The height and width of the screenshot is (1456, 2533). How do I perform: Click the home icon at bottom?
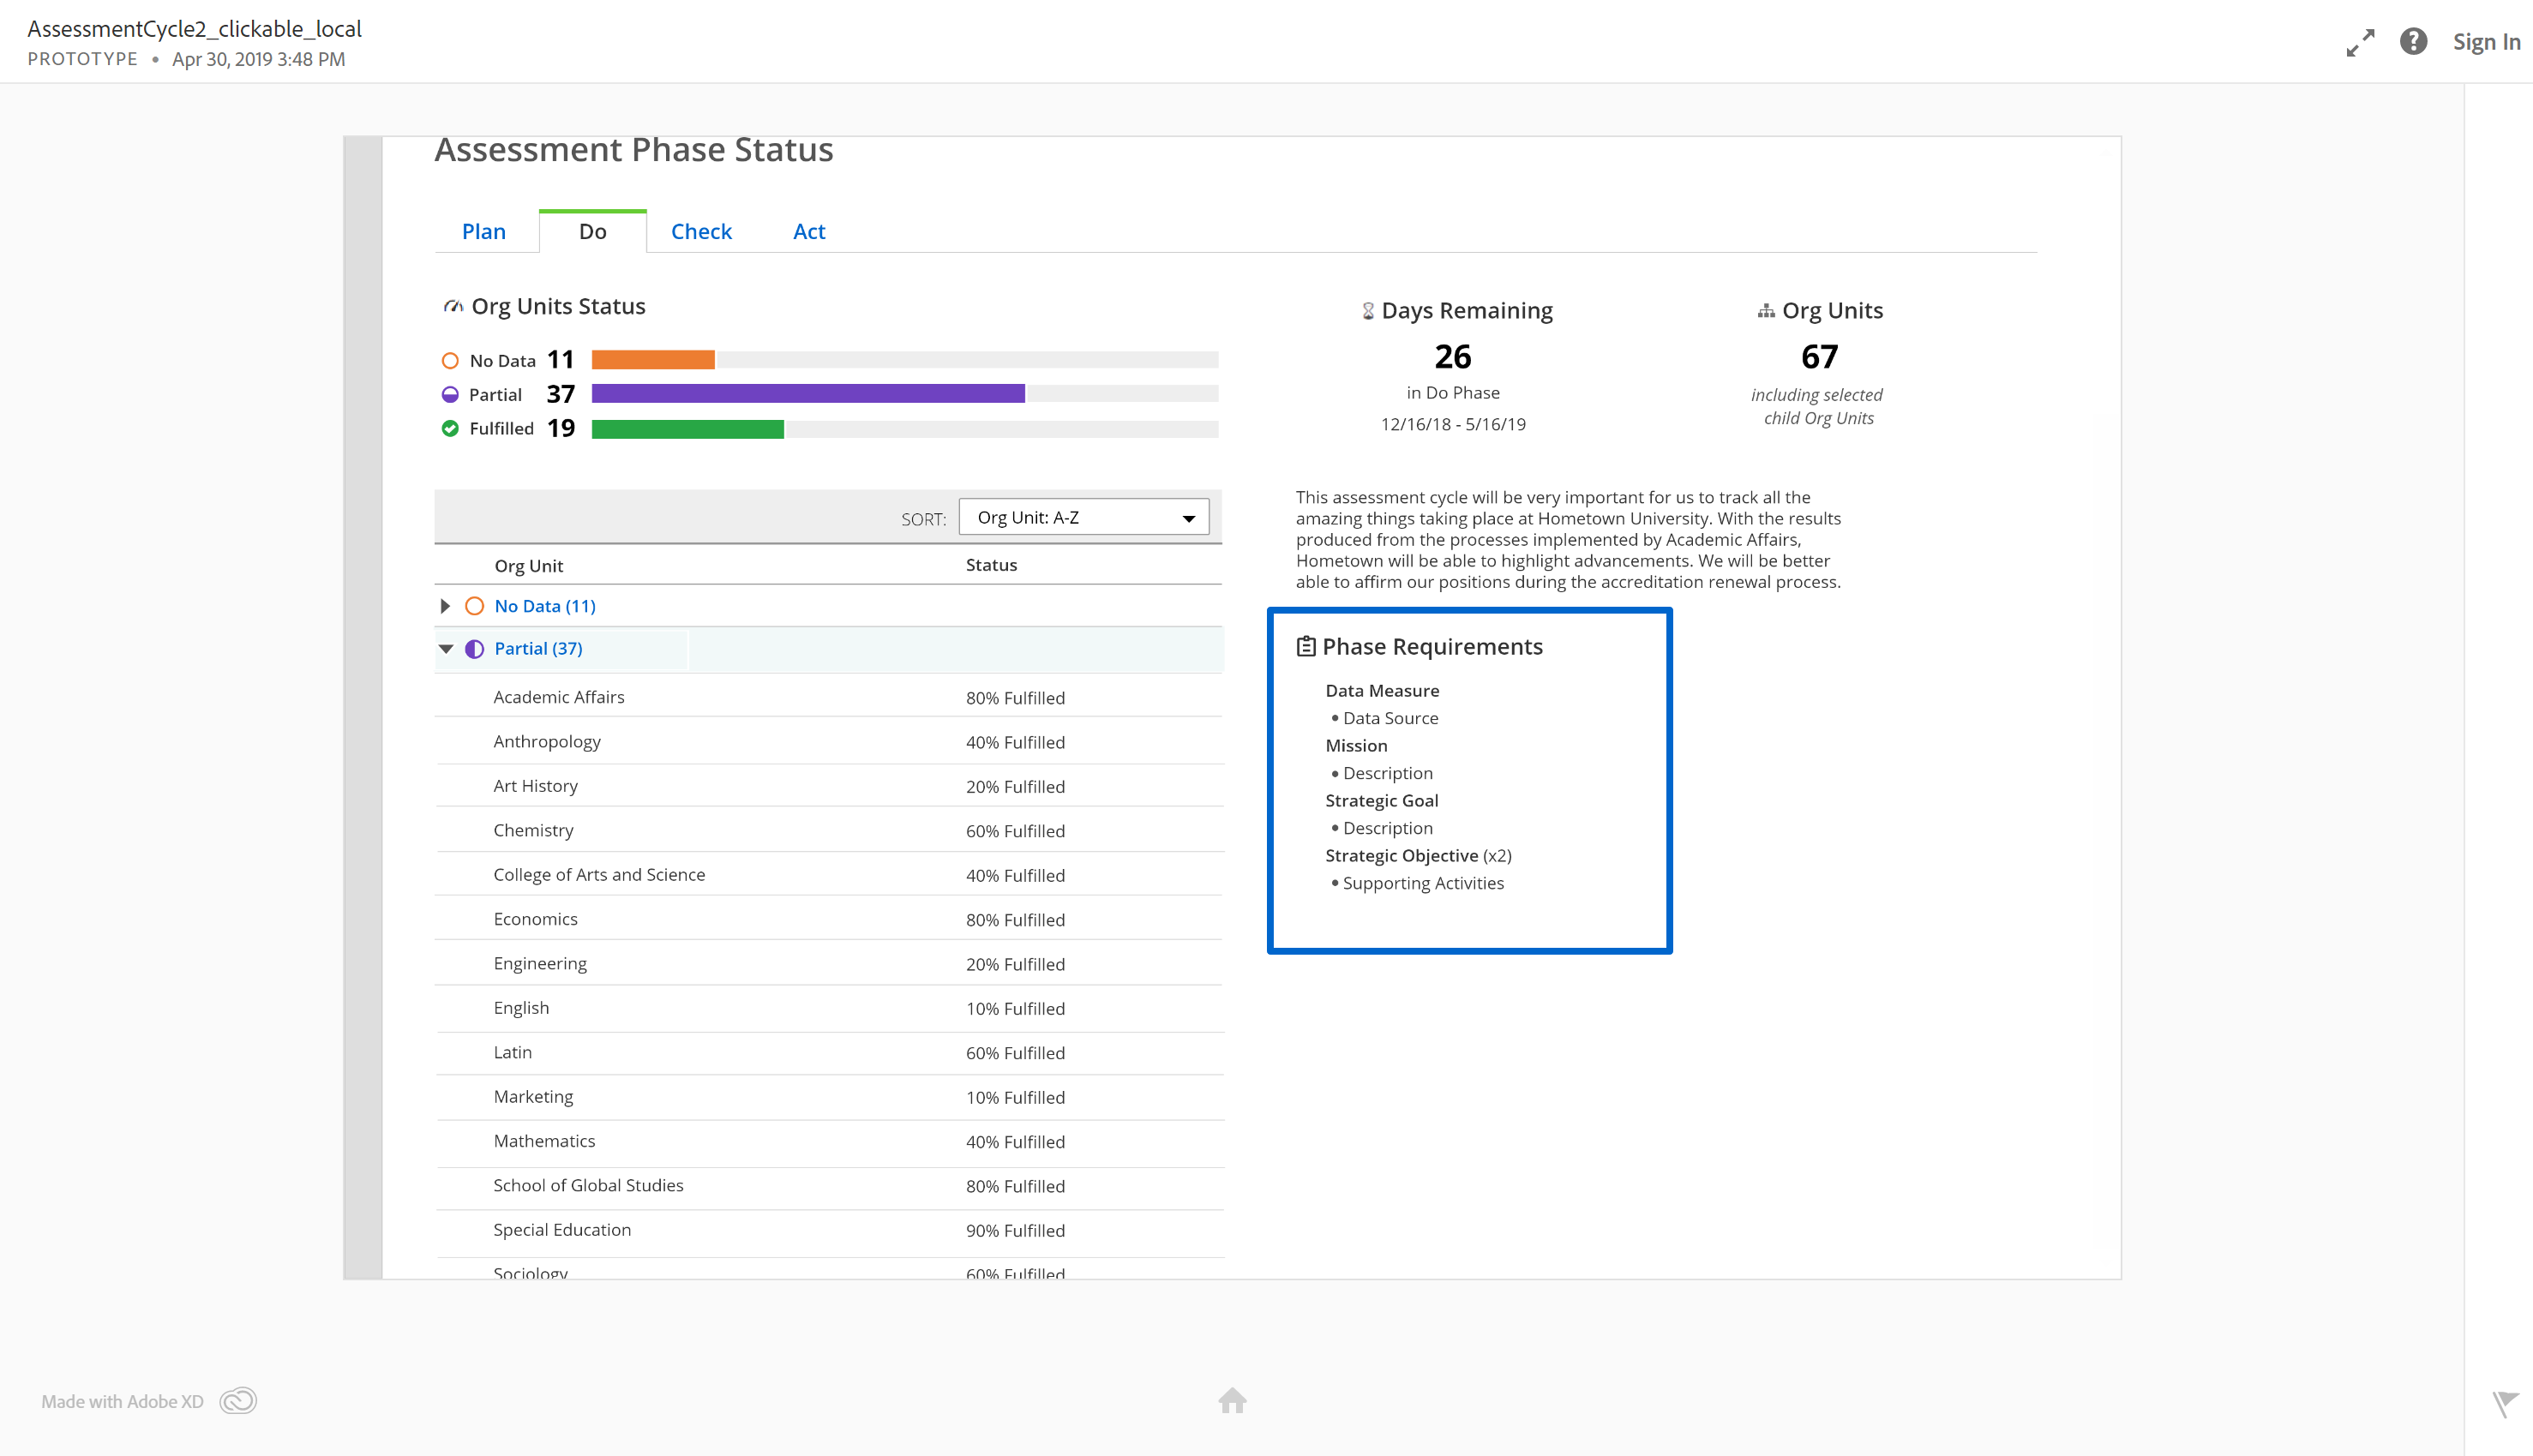click(1232, 1400)
